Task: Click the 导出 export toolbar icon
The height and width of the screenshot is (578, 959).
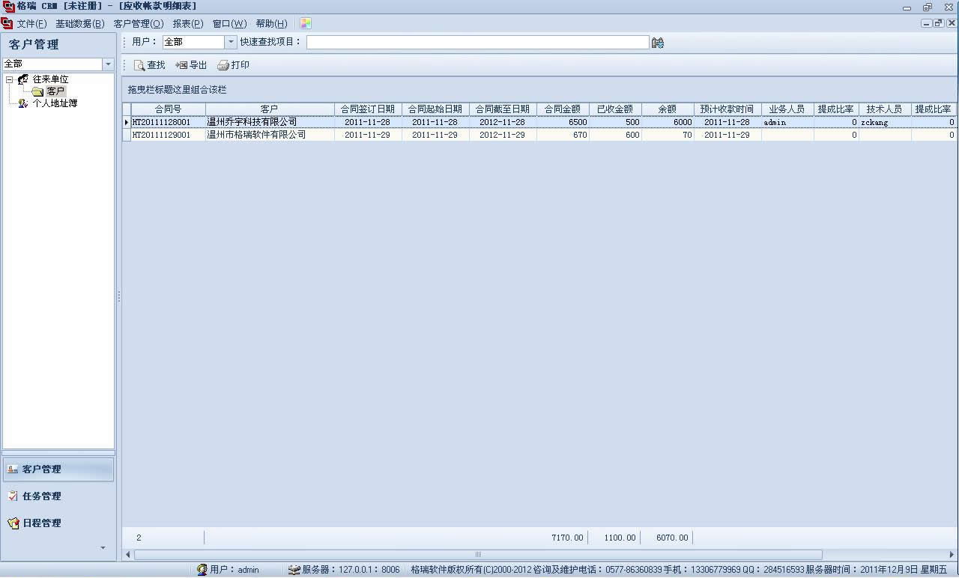Action: click(181, 66)
